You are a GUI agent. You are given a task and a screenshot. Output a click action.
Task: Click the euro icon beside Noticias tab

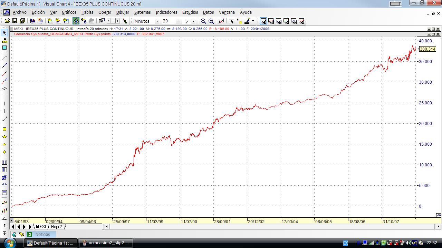point(14,235)
